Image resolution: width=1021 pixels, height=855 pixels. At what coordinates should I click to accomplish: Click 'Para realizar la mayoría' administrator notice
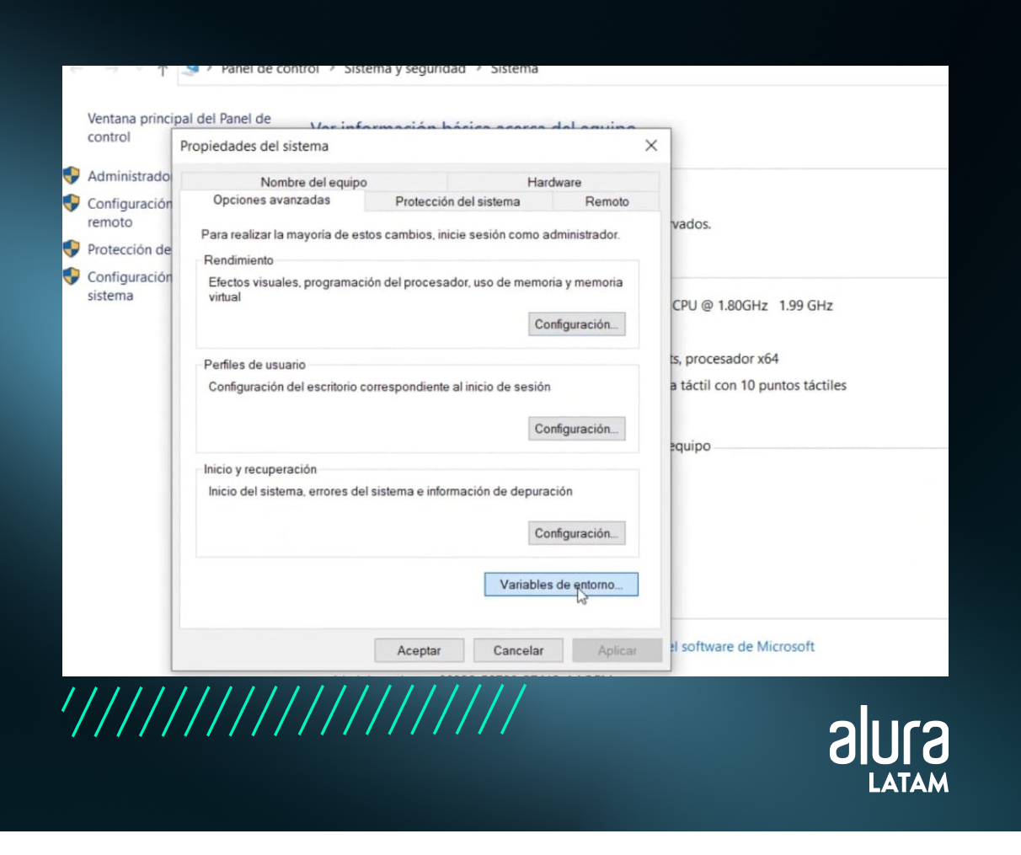coord(410,234)
